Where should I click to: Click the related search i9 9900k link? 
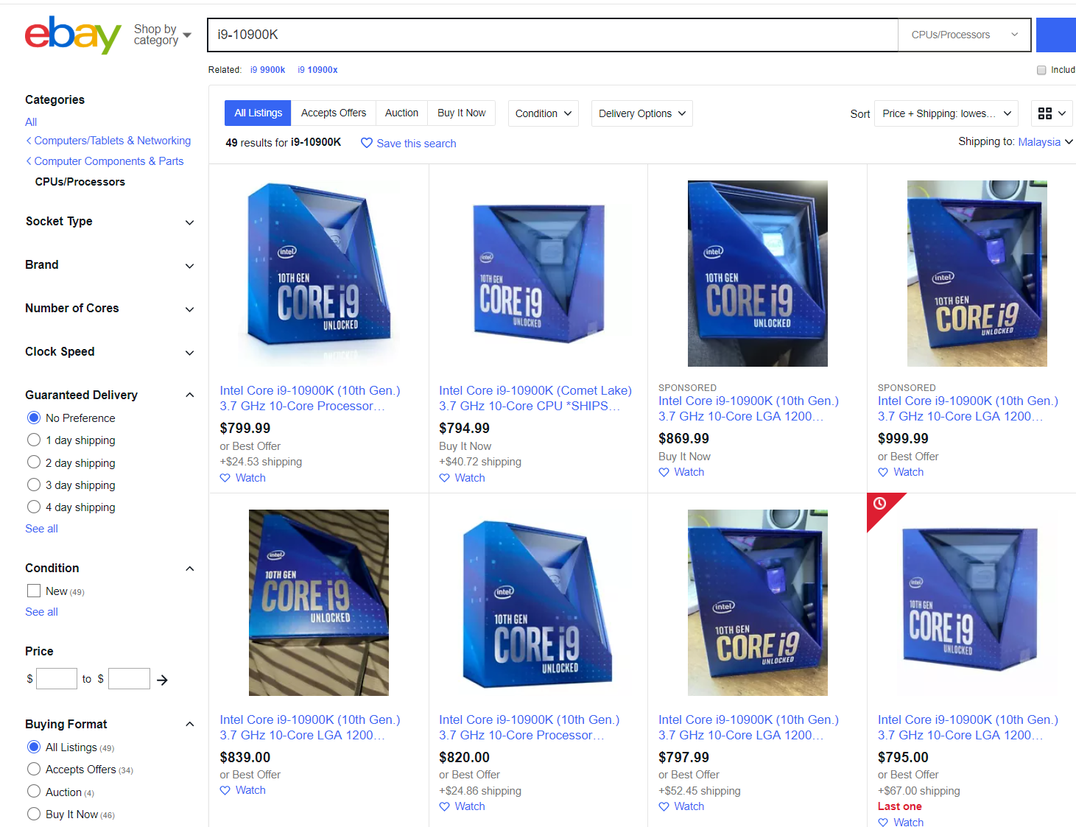coord(267,70)
